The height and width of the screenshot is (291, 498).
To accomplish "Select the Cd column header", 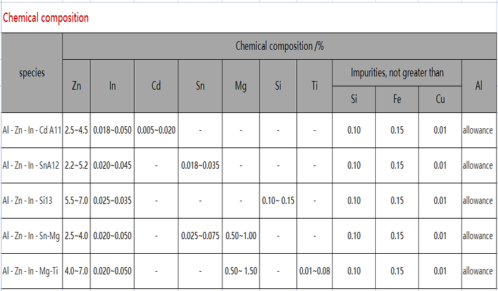I will [156, 86].
